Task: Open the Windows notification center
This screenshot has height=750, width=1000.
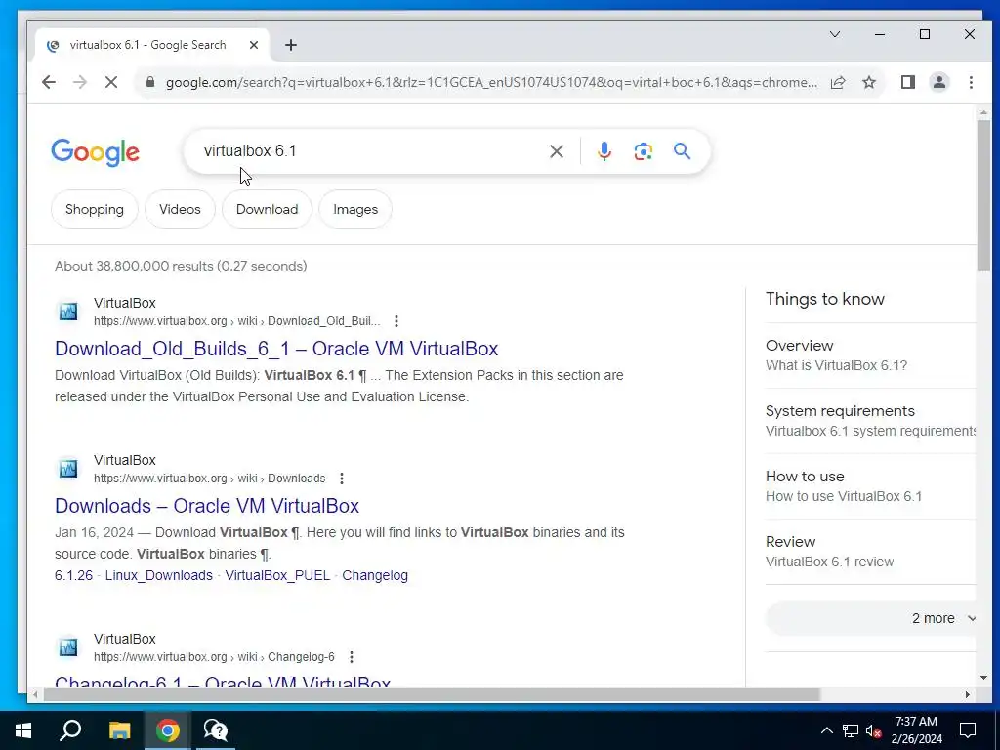Action: tap(968, 730)
